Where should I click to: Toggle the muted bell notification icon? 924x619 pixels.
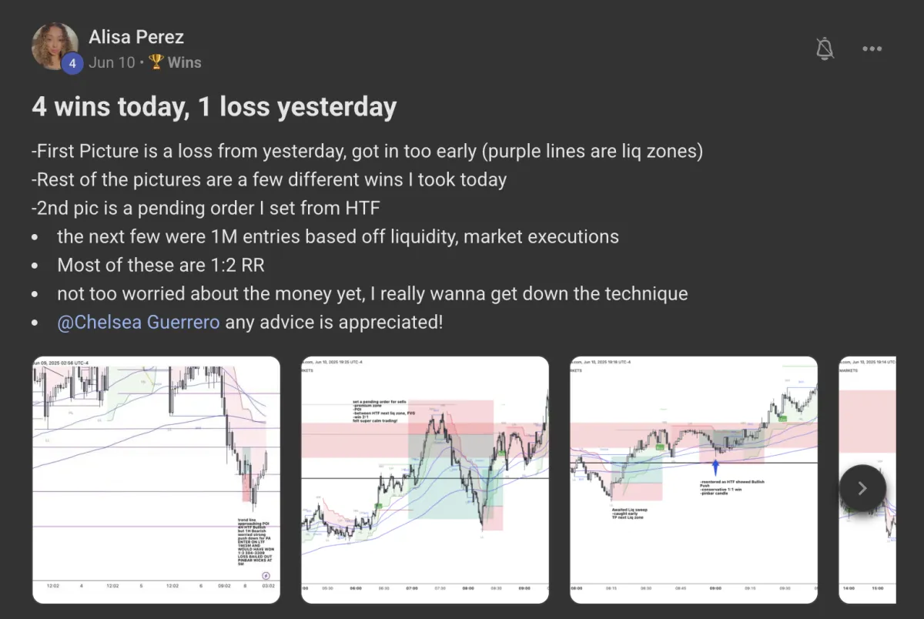(825, 49)
